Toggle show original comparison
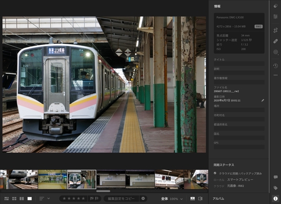This screenshot has width=281, height=204. (200, 198)
